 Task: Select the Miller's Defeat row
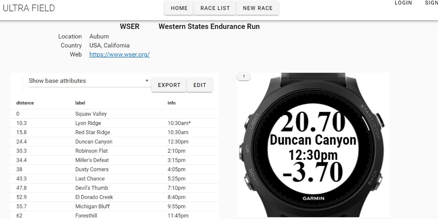(114, 160)
